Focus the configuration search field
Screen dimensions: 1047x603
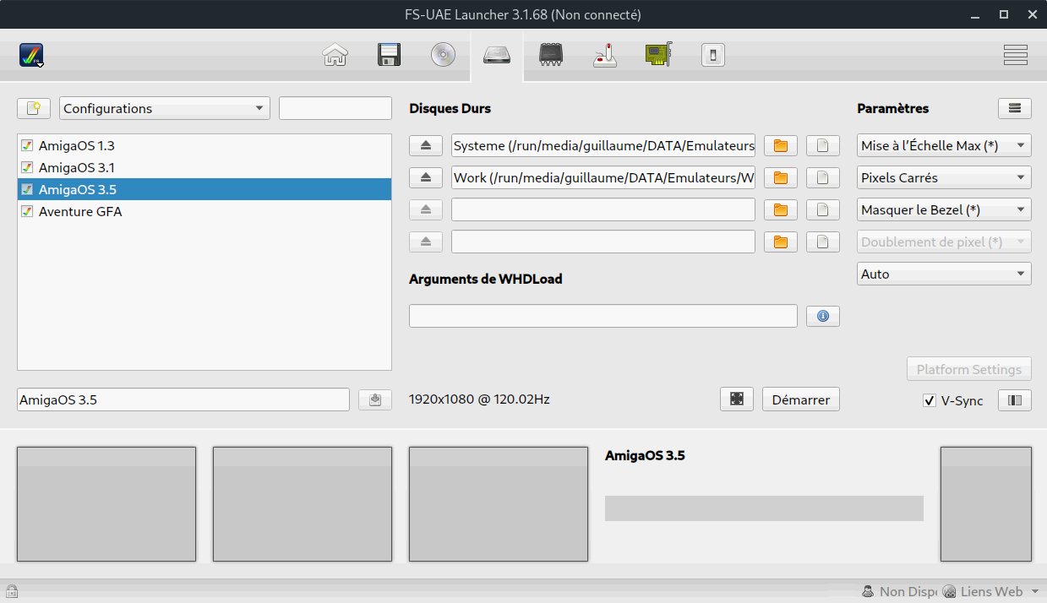(335, 108)
